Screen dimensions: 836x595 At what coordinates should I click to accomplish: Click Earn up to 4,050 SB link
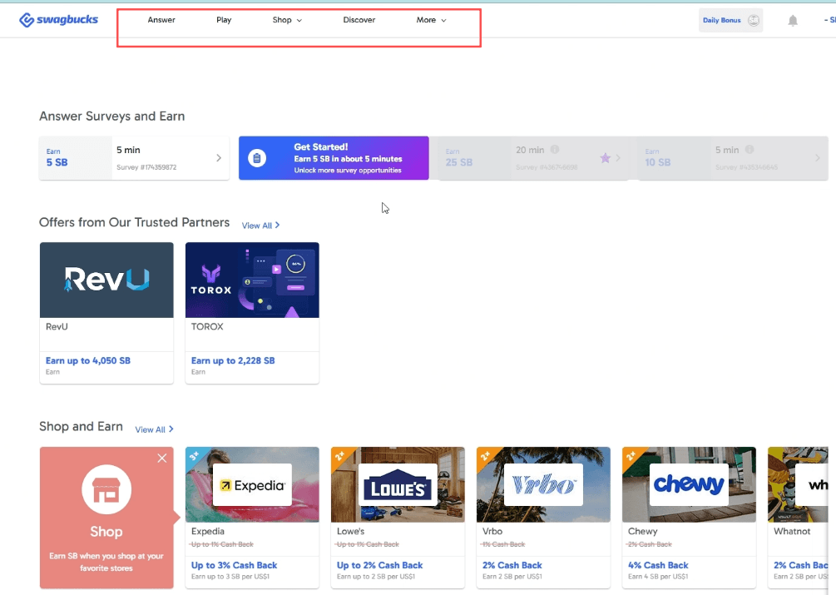pyautogui.click(x=88, y=360)
